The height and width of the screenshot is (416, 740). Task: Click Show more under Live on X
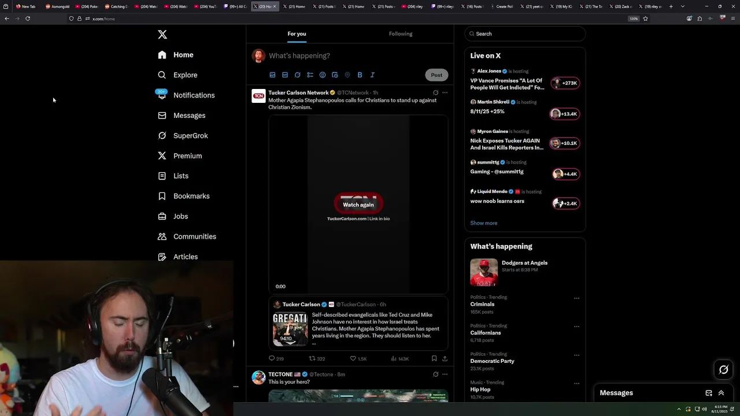coord(484,223)
